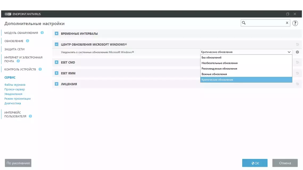Select Важные обновления option
This screenshot has width=303, height=170.
pos(246,74)
